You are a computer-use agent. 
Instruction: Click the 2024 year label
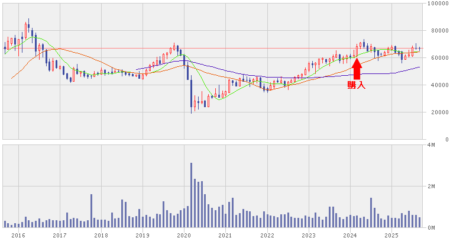pyautogui.click(x=350, y=236)
